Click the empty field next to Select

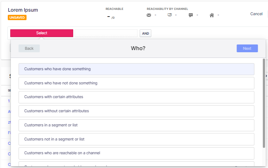[x=106, y=33]
